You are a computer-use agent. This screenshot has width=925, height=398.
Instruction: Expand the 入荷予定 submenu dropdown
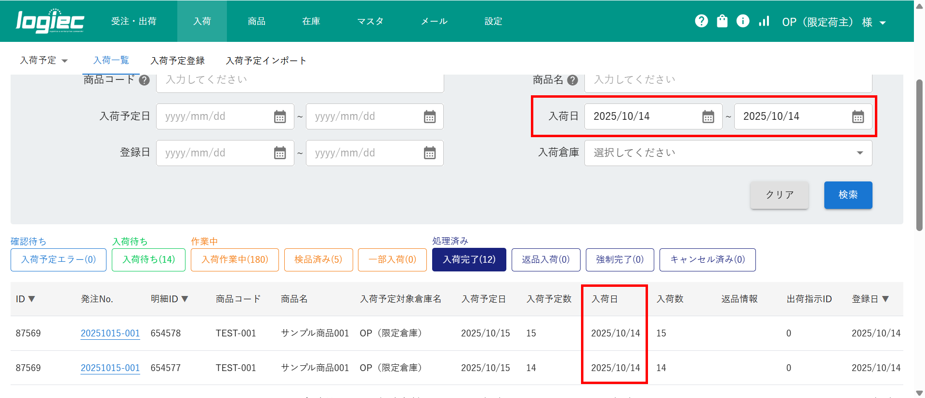click(x=44, y=61)
